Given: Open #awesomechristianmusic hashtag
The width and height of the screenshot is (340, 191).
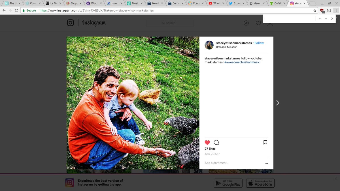Looking at the screenshot, I should tap(242, 62).
